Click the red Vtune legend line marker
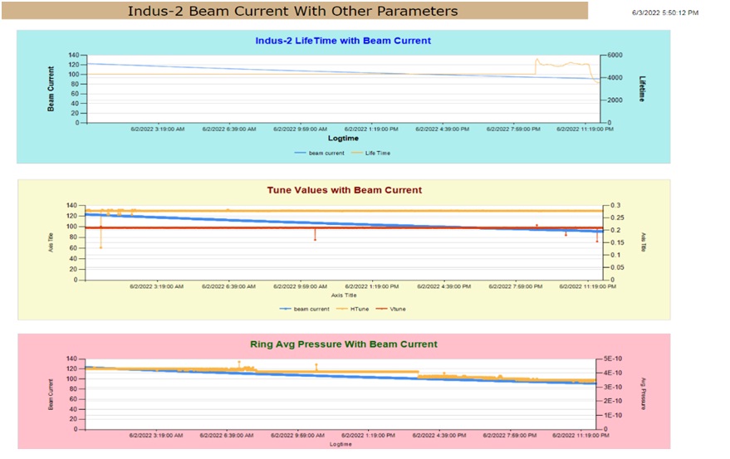Image resolution: width=730 pixels, height=459 pixels. [x=381, y=309]
